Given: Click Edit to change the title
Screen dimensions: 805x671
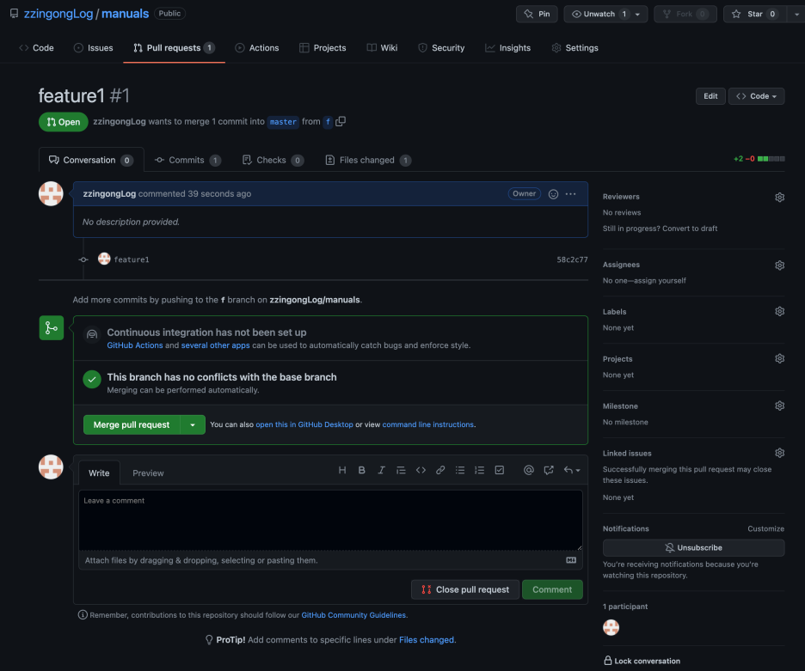Looking at the screenshot, I should tap(710, 96).
